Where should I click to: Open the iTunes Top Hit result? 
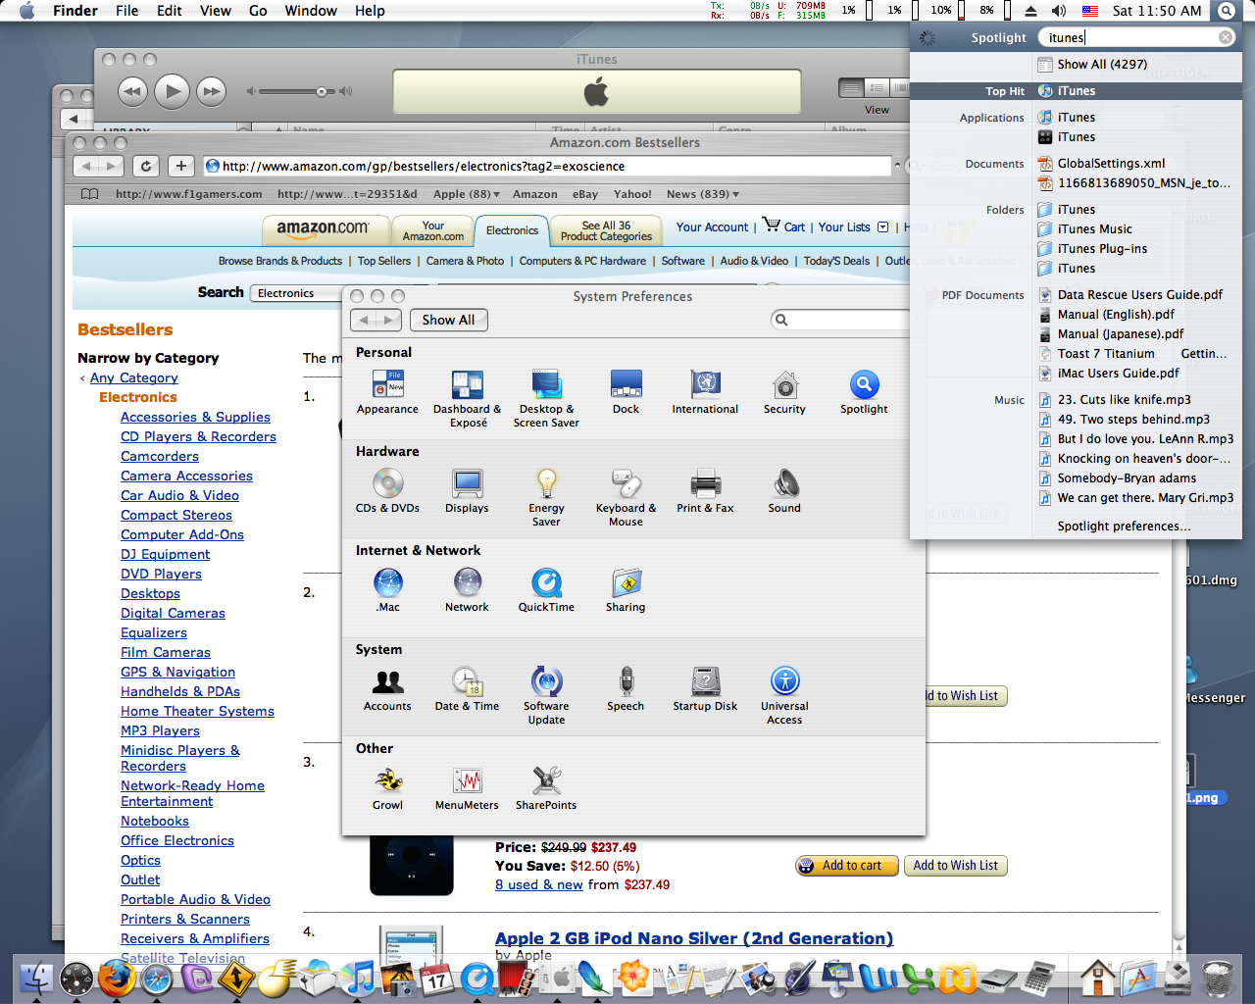pos(1076,90)
